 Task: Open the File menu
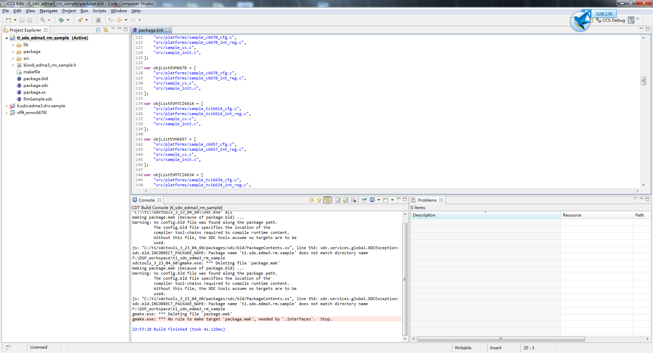[x=5, y=11]
